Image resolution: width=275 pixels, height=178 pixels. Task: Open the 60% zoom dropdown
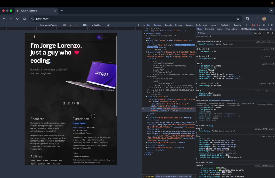point(86,25)
